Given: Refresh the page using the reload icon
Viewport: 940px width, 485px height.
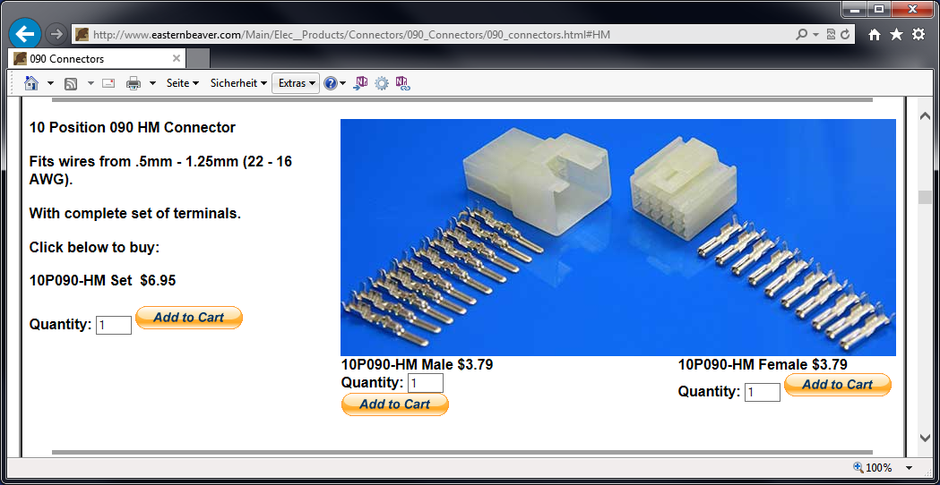Looking at the screenshot, I should (846, 34).
